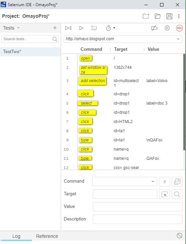Select the 'set window size' command row
Viewport: 186px width, 244px height.
(93, 70)
